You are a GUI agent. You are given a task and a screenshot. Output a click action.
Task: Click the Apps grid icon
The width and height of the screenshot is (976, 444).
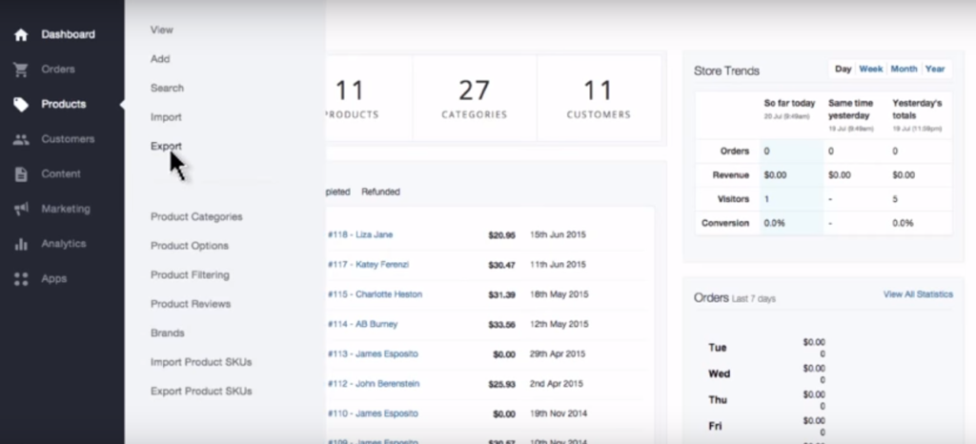click(21, 278)
